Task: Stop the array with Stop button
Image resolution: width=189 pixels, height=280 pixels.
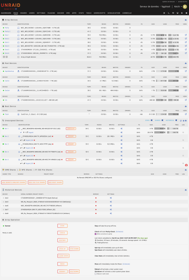Action: [x=62, y=226]
